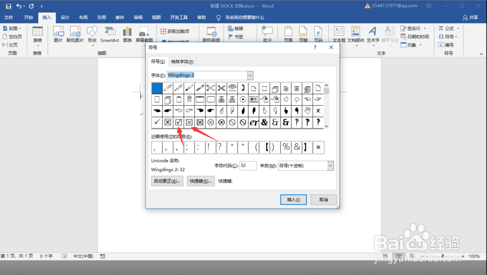Expand the 公式 equation dropdown

(458, 29)
